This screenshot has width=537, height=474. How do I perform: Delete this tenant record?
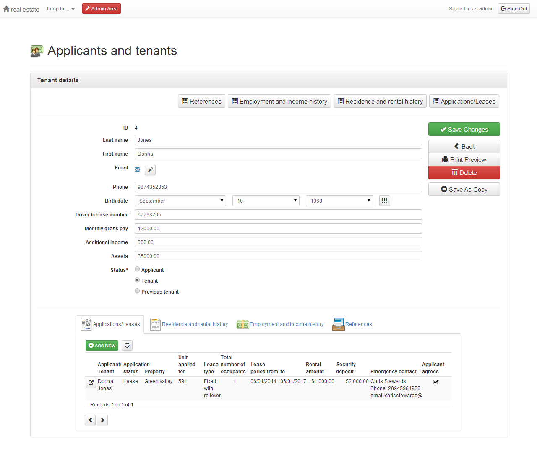pyautogui.click(x=464, y=172)
